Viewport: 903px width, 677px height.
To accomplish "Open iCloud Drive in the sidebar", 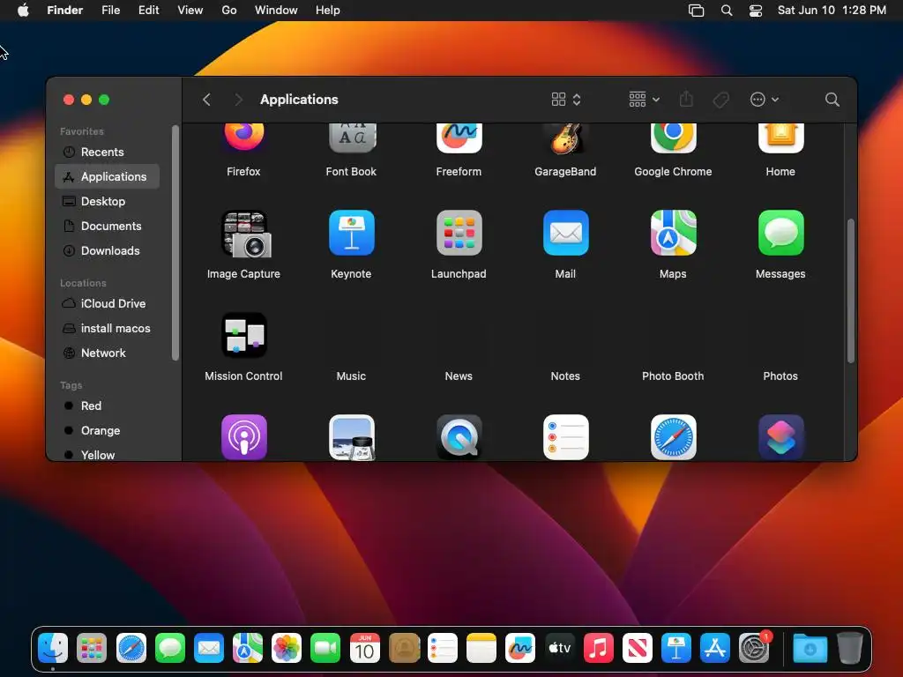I will tap(107, 303).
